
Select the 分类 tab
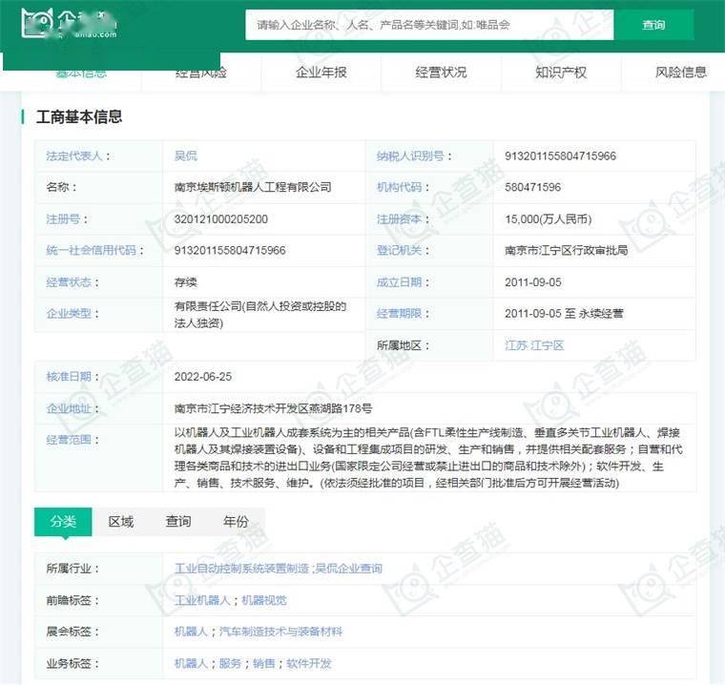click(x=63, y=521)
